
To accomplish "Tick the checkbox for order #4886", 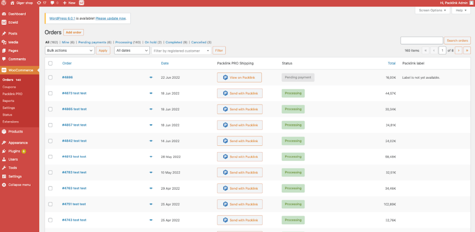I will 51,77.
